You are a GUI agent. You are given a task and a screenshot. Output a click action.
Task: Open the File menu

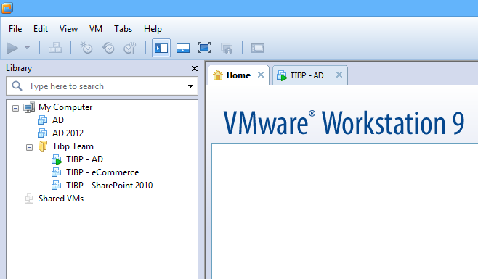(x=15, y=29)
